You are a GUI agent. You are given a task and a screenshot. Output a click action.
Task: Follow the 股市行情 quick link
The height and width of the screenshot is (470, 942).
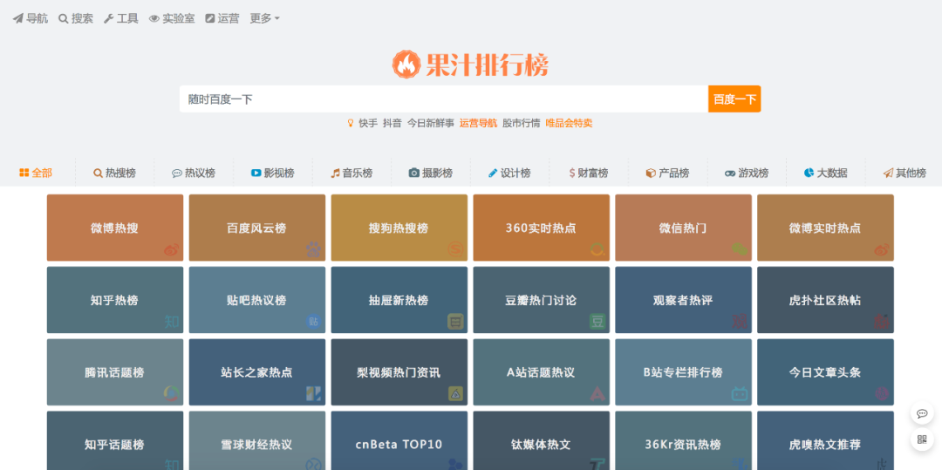point(522,123)
